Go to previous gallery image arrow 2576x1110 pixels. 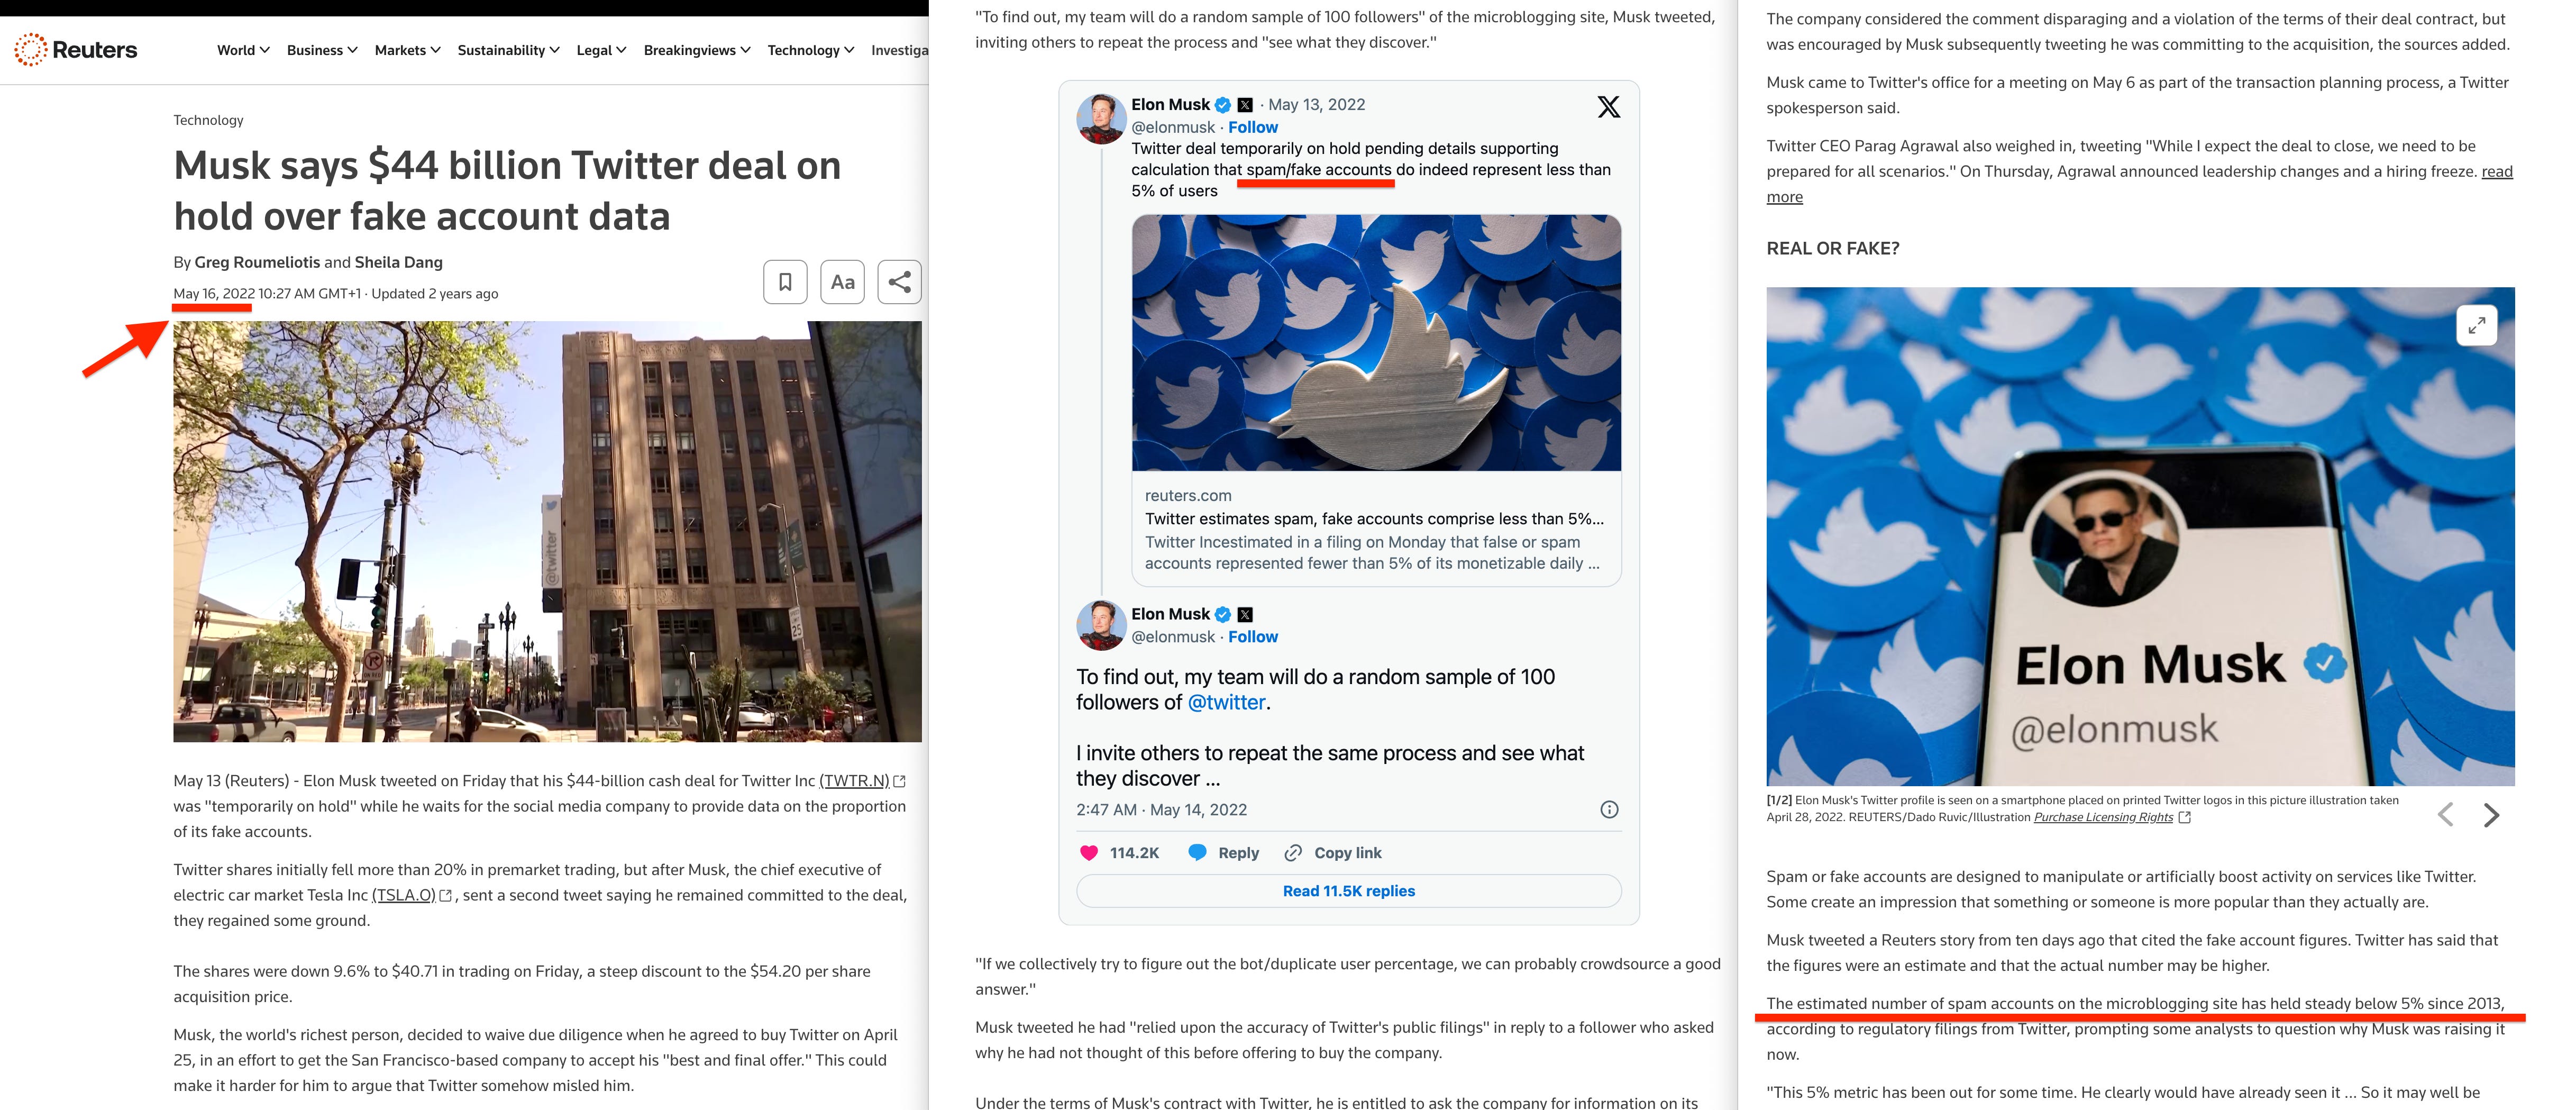2446,815
